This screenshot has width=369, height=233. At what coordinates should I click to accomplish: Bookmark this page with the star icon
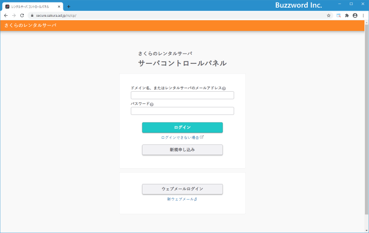(328, 16)
